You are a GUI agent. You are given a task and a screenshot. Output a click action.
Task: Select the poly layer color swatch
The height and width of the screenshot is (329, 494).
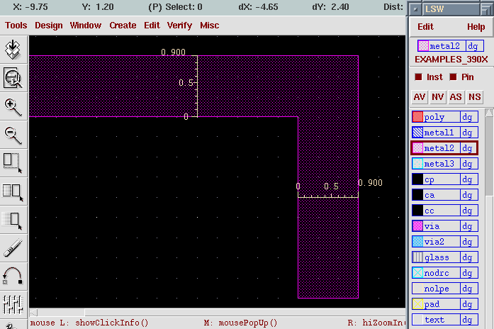(x=417, y=117)
